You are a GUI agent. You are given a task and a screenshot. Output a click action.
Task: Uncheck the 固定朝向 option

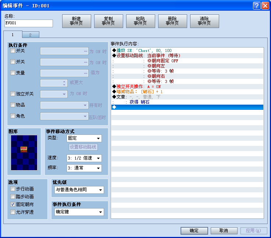(x=13, y=204)
